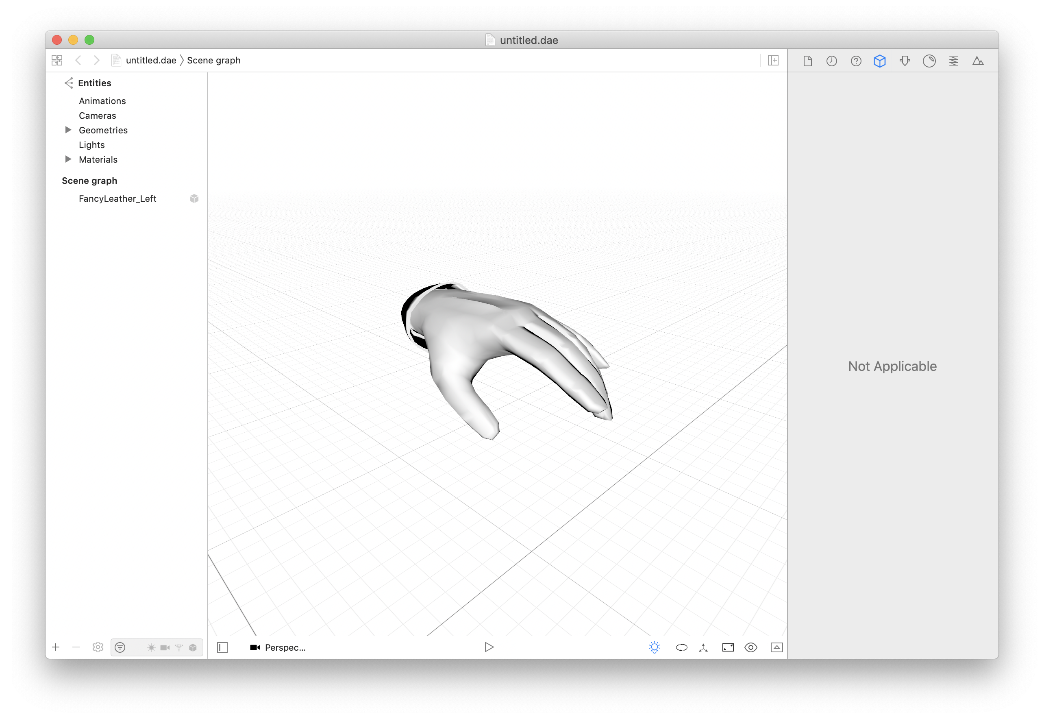
Task: Toggle the display options eye icon
Action: (x=751, y=647)
